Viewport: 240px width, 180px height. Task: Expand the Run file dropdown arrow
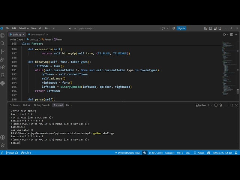pos(228,34)
